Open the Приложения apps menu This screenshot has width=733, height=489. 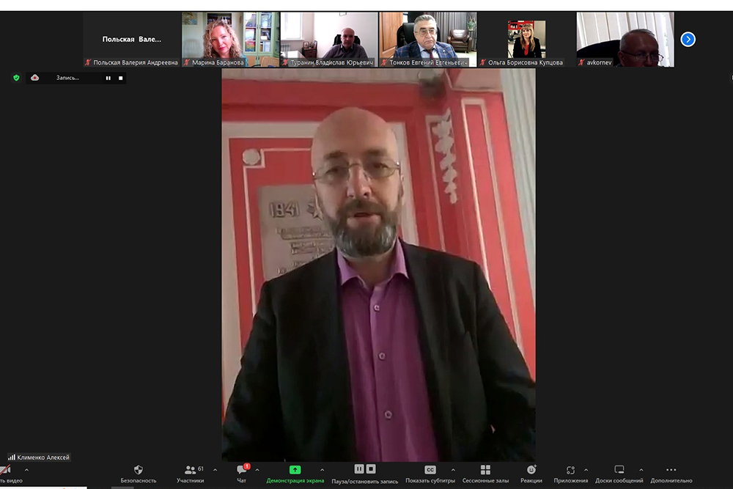pyautogui.click(x=570, y=470)
